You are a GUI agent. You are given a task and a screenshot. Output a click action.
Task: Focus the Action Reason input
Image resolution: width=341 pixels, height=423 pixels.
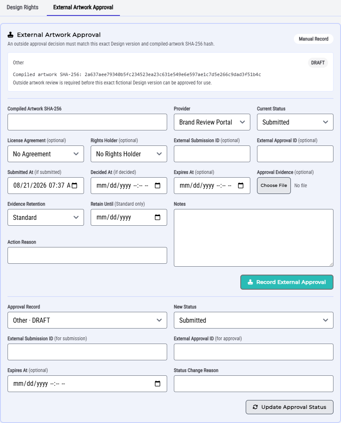[x=87, y=255]
